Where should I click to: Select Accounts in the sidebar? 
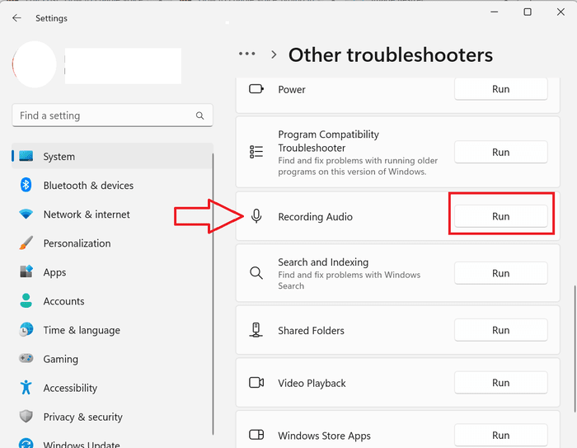pos(112,300)
